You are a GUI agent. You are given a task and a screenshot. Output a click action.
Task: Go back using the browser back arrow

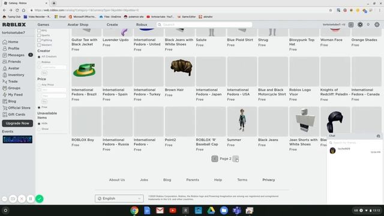pyautogui.click(x=4, y=10)
